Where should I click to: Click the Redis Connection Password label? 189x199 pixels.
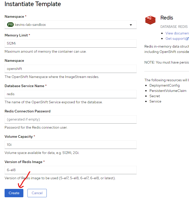click(27, 111)
